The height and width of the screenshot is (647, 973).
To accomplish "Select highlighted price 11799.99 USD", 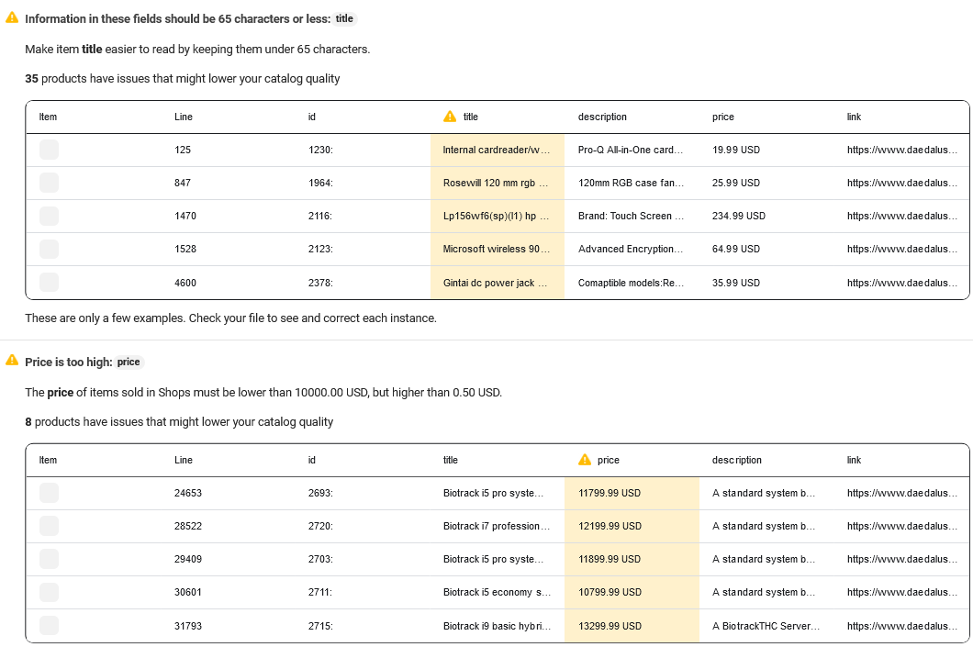I will tap(610, 493).
